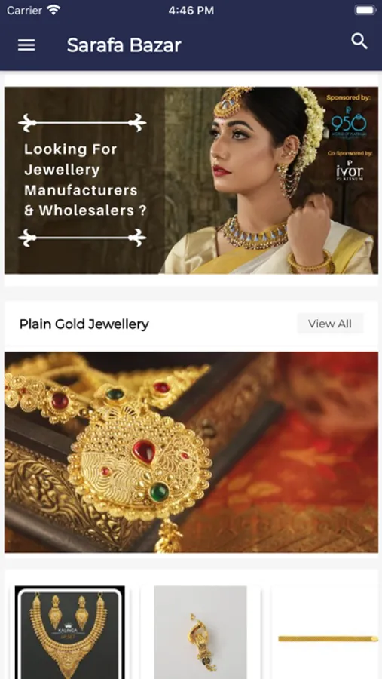Tap the battery indicator icon
The image size is (382, 679).
(365, 11)
